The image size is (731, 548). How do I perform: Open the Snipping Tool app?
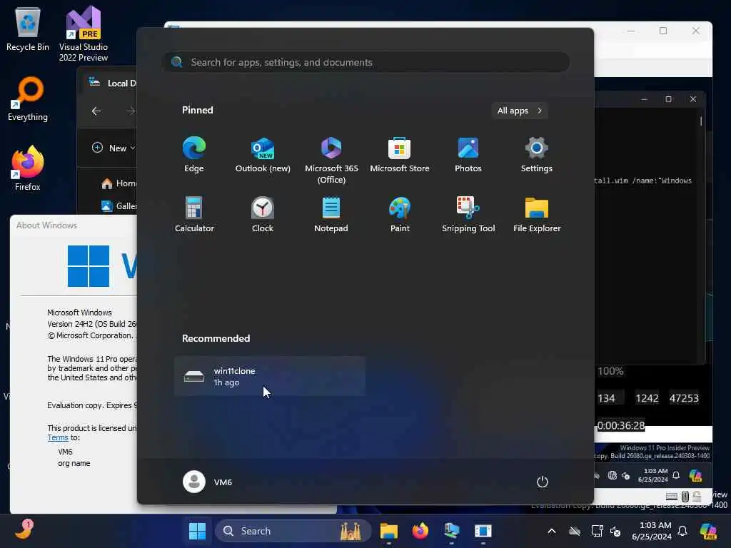pyautogui.click(x=468, y=214)
